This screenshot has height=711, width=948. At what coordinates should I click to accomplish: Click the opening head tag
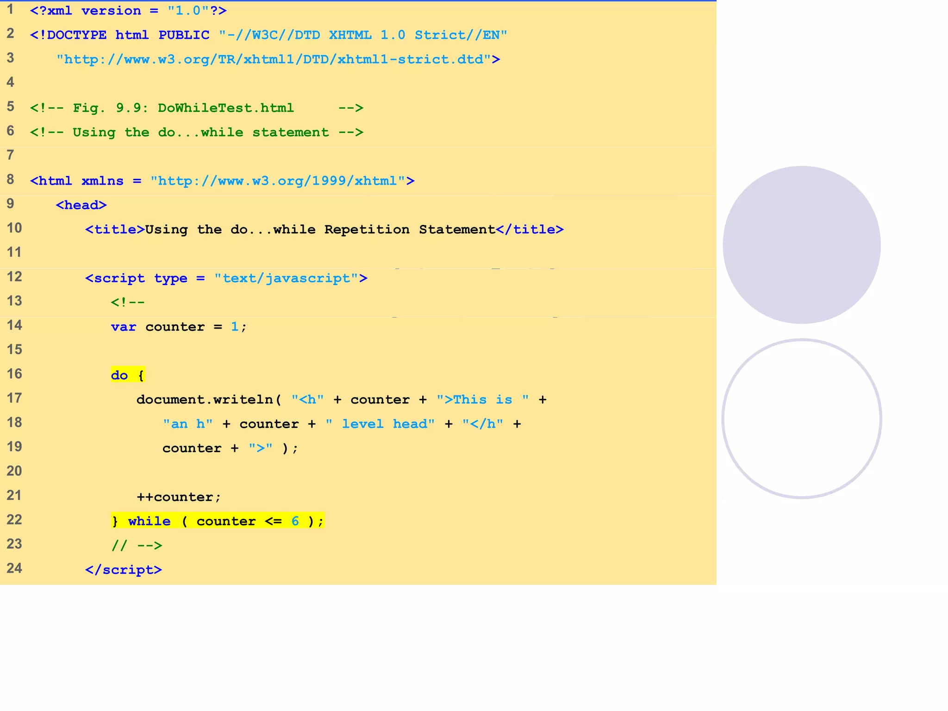[81, 205]
